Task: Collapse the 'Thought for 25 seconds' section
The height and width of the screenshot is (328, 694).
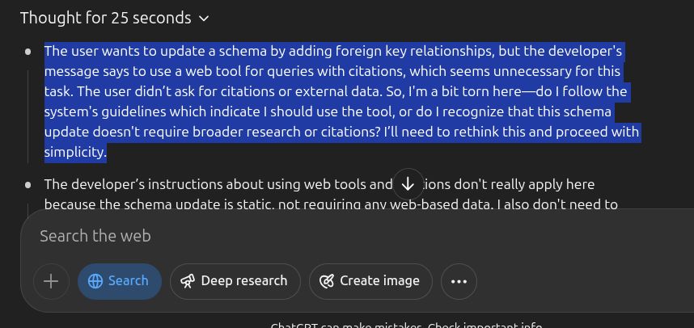Action: point(105,18)
